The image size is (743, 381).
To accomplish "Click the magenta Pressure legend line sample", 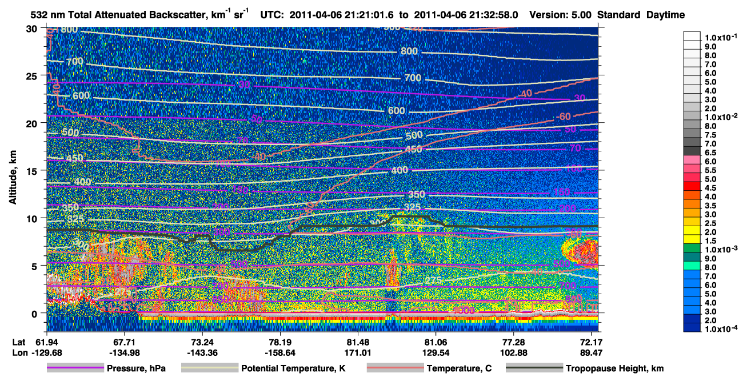I will (x=75, y=368).
